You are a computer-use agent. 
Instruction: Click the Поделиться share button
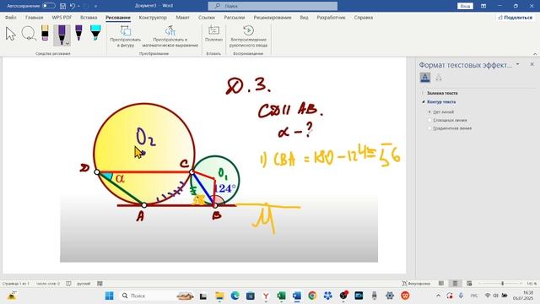point(516,17)
